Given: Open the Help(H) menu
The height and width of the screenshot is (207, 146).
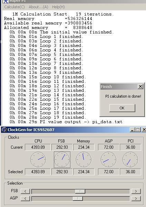Looking at the screenshot, I should (58, 7).
